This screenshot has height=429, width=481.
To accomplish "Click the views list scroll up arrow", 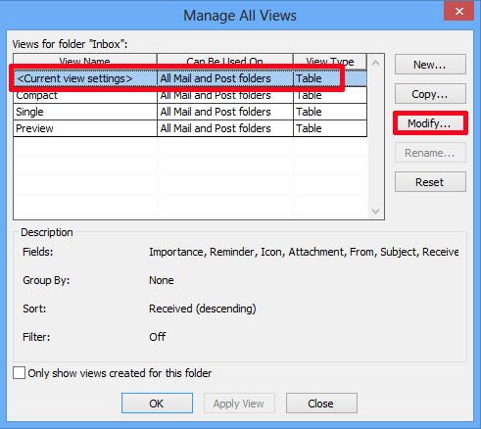I will click(376, 63).
